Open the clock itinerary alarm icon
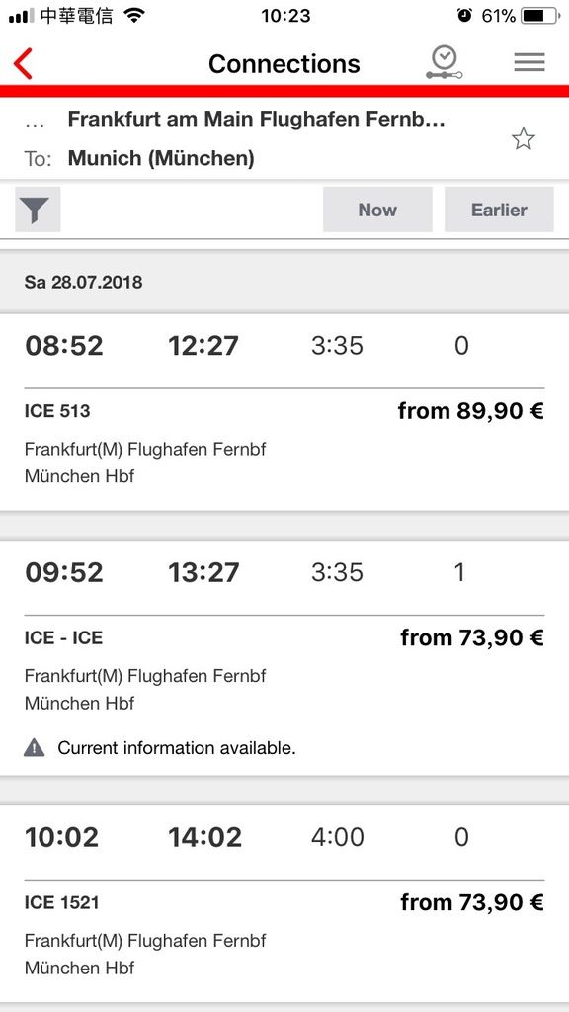 445,63
